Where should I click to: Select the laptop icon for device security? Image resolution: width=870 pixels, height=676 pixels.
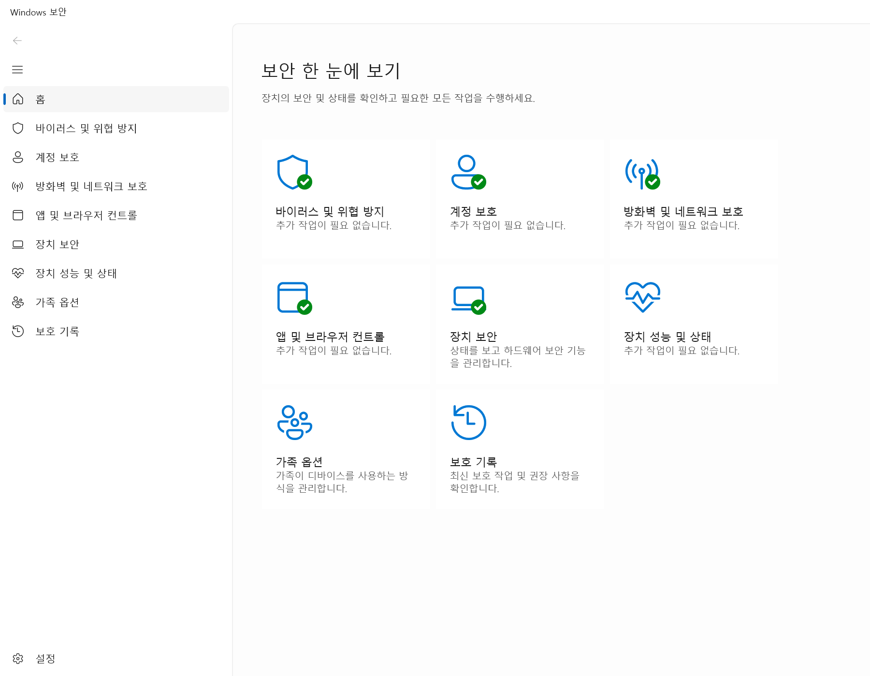click(18, 244)
